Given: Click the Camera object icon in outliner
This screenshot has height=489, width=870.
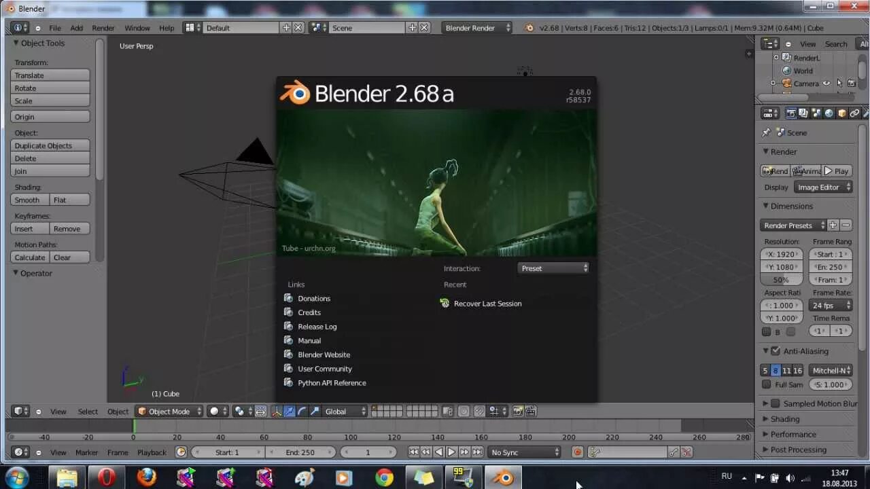Looking at the screenshot, I should [786, 84].
